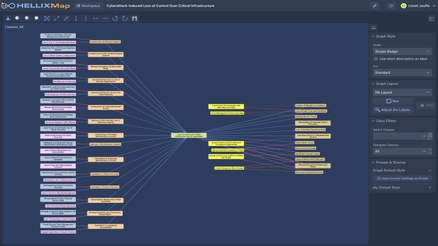This screenshot has width=438, height=246.
Task: Deselect all classes checkbox icon
Action: point(430,138)
